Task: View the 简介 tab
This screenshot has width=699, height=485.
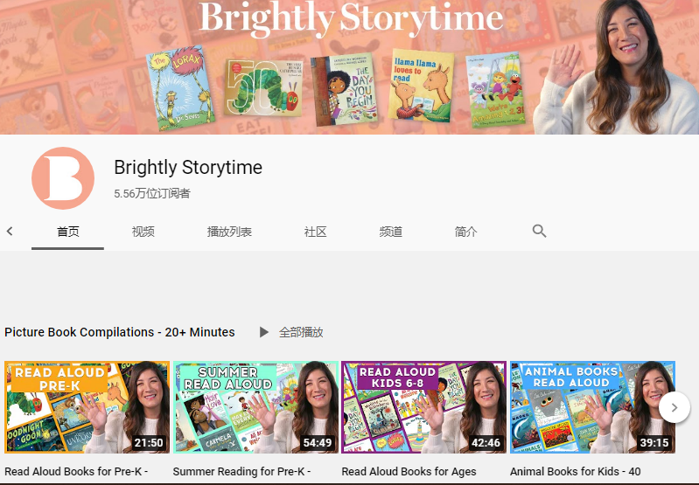Action: pyautogui.click(x=465, y=232)
